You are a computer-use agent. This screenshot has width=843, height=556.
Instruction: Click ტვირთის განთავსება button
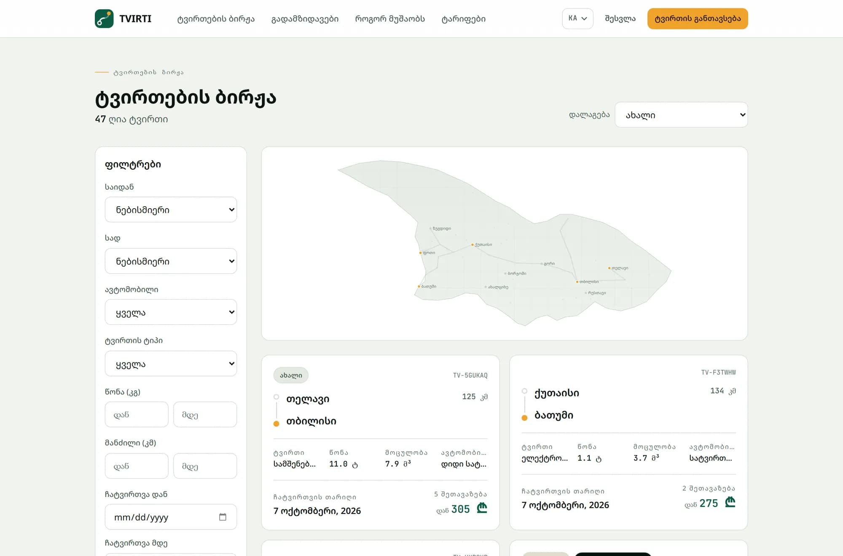click(698, 19)
